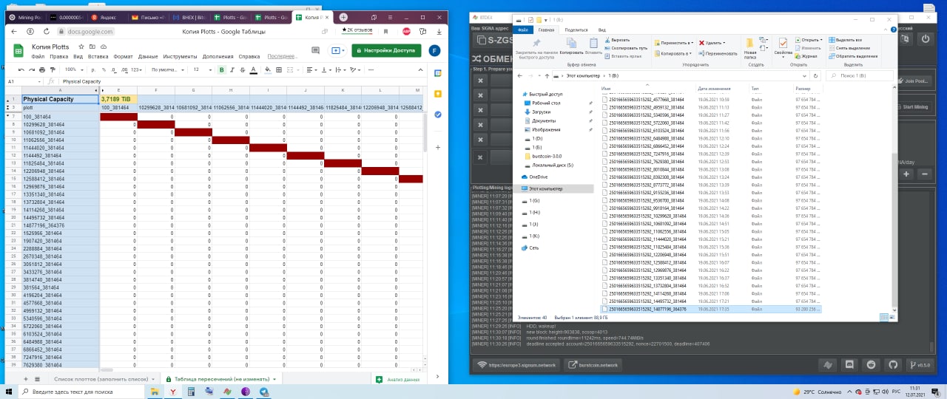Click the print icon in Sheets toolbar

42,69
